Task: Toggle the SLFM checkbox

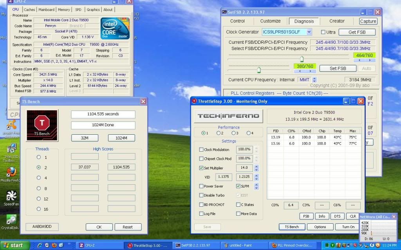Action: [x=238, y=186]
